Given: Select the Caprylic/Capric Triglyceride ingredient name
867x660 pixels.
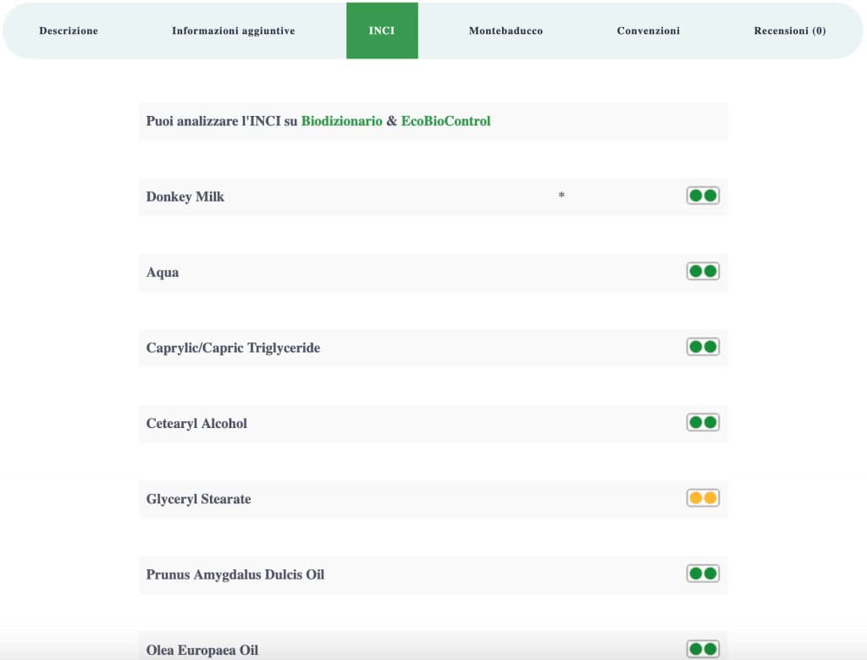Looking at the screenshot, I should click(234, 348).
